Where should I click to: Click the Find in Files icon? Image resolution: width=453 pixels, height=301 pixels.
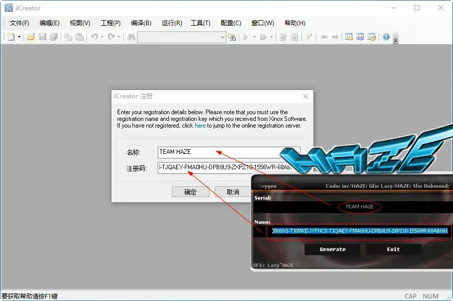coord(232,37)
